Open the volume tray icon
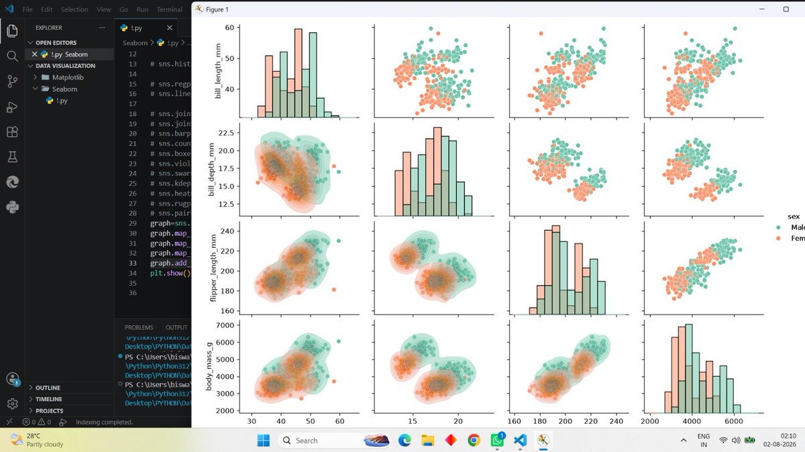This screenshot has width=805, height=452. (x=736, y=440)
